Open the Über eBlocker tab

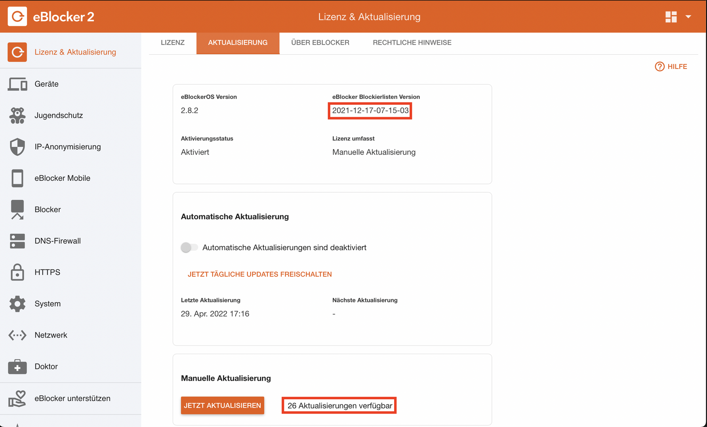point(320,43)
